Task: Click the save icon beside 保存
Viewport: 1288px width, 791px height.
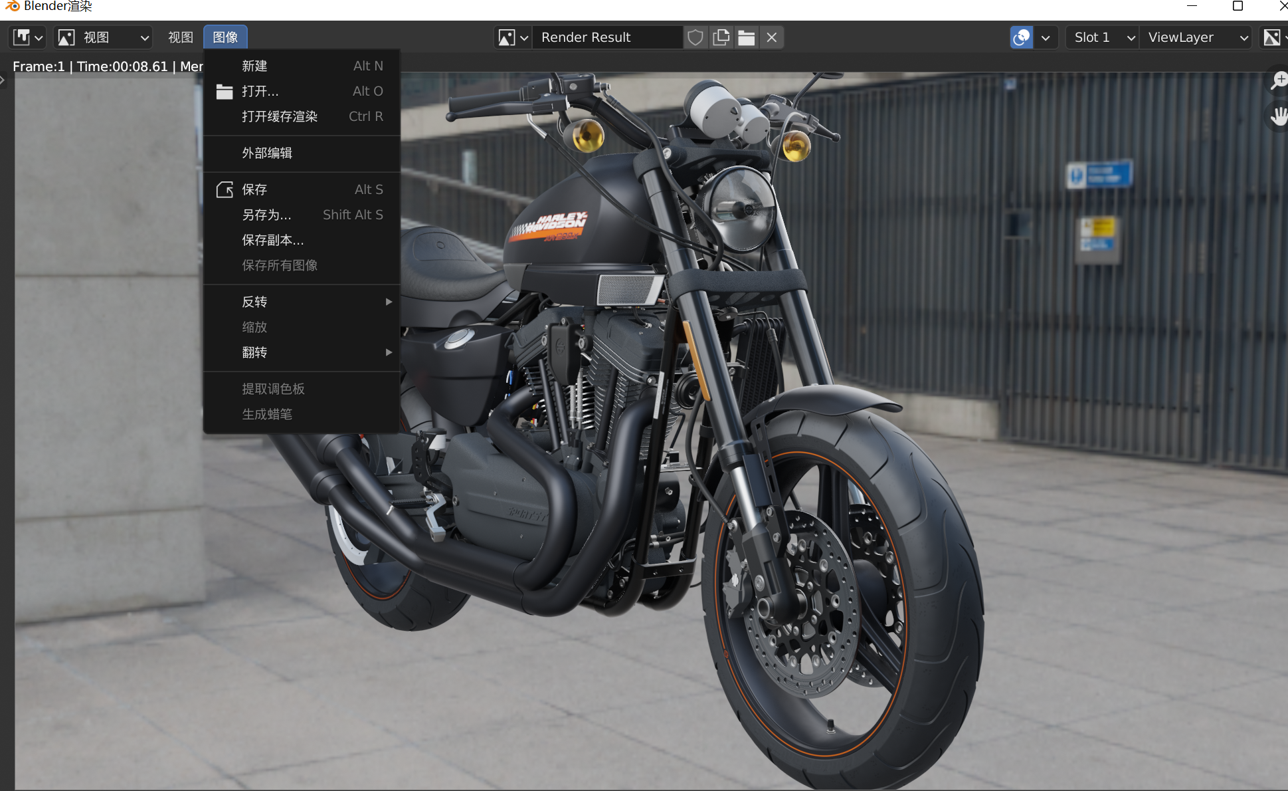Action: coord(225,189)
